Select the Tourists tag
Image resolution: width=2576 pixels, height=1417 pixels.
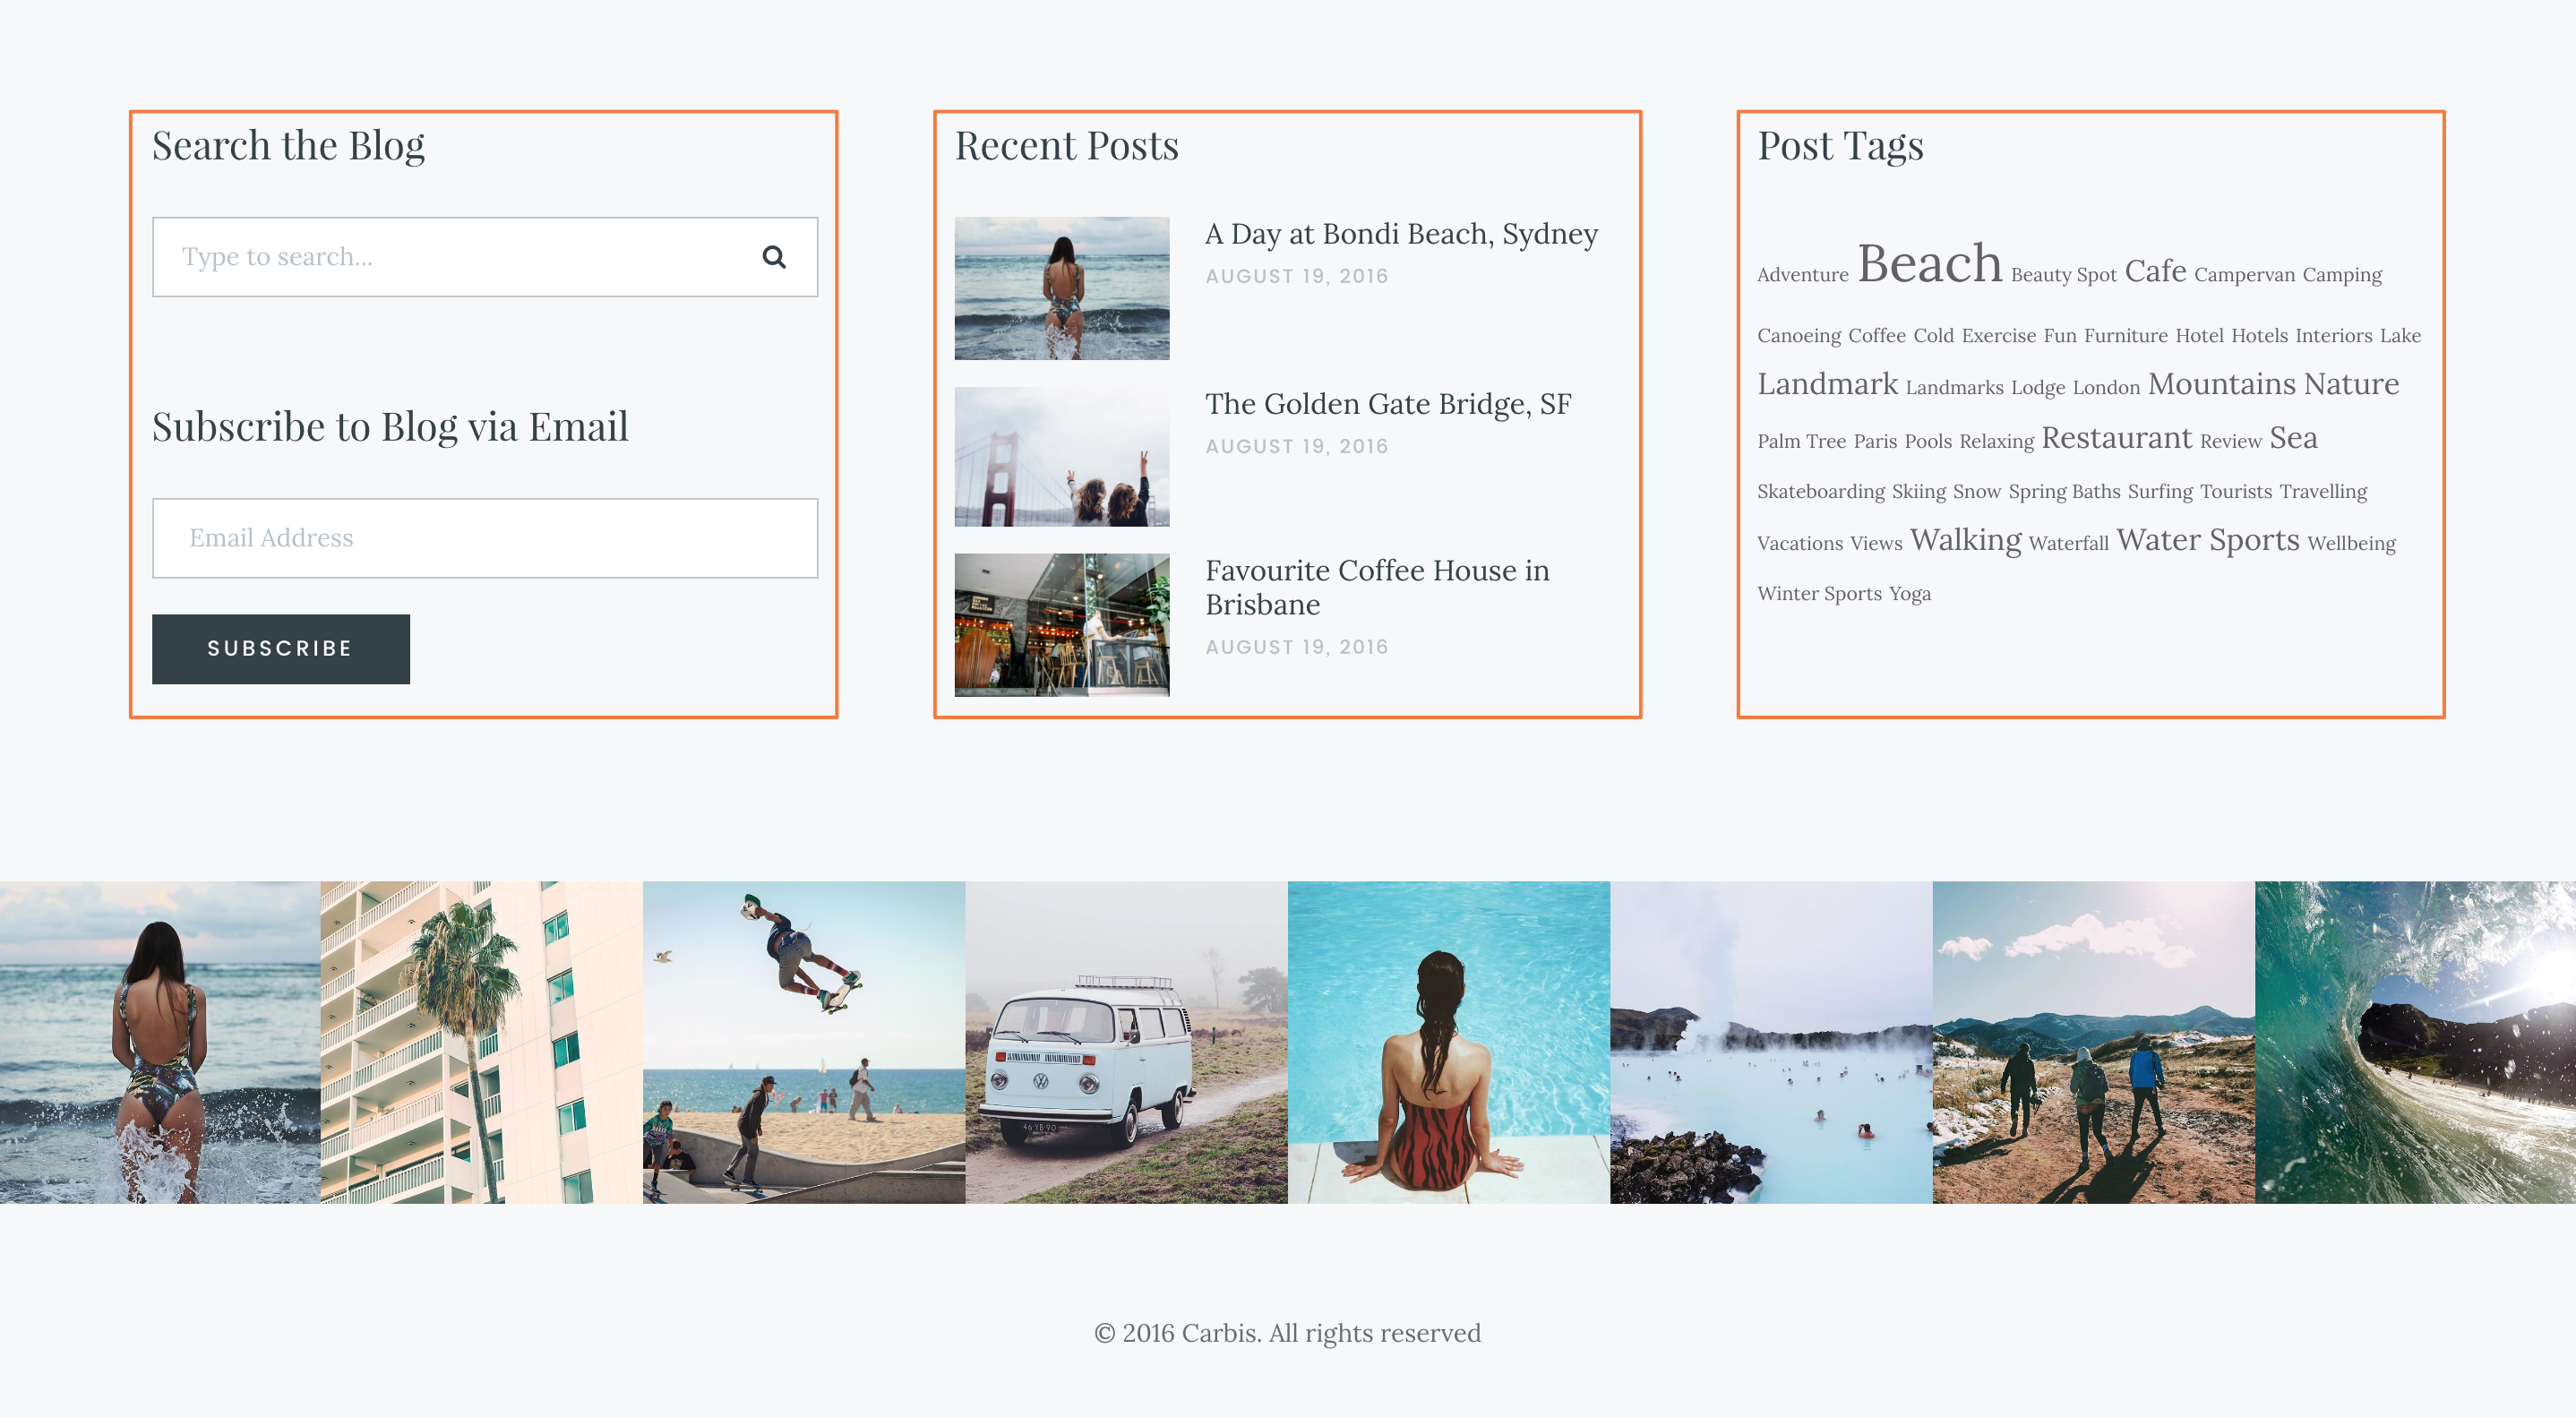coord(2236,492)
